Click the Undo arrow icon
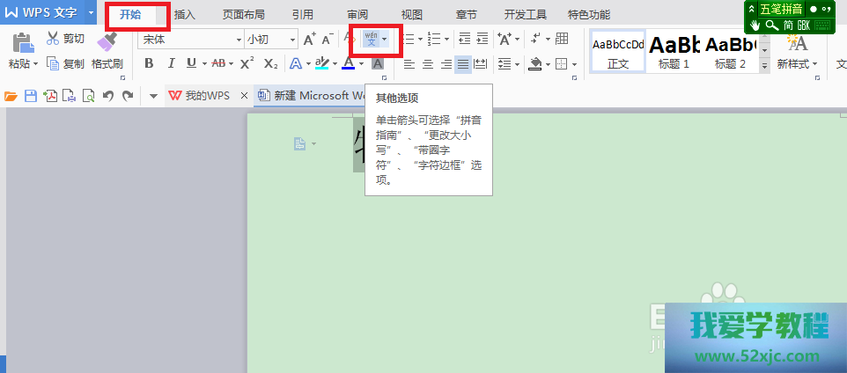847x373 pixels. click(108, 96)
